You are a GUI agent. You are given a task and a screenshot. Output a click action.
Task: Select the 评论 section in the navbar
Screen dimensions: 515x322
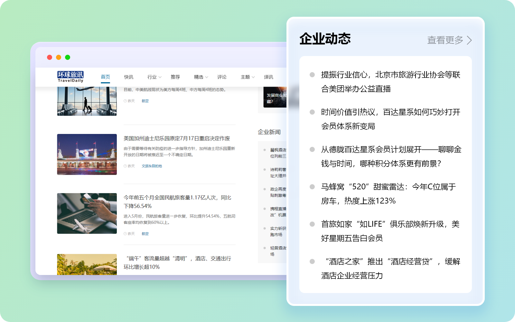pos(222,77)
